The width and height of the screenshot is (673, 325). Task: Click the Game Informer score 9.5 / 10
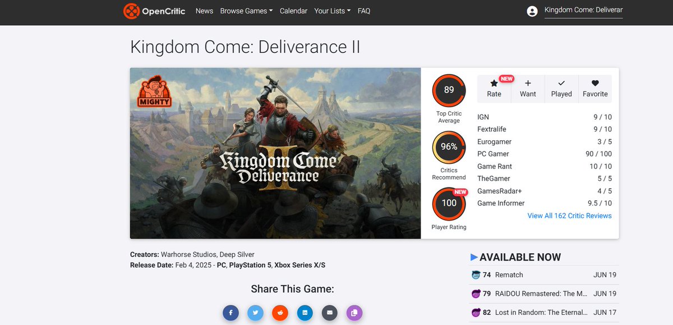pyautogui.click(x=600, y=203)
